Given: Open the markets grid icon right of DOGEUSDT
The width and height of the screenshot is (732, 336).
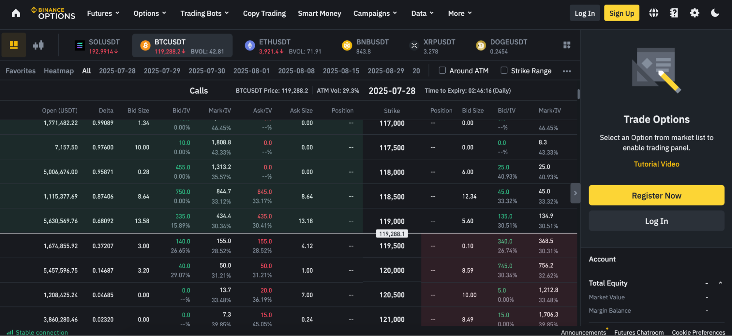Looking at the screenshot, I should coord(566,45).
